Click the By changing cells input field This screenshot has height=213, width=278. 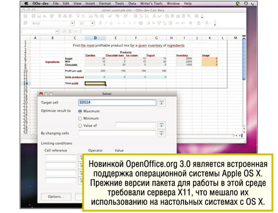tap(117, 133)
